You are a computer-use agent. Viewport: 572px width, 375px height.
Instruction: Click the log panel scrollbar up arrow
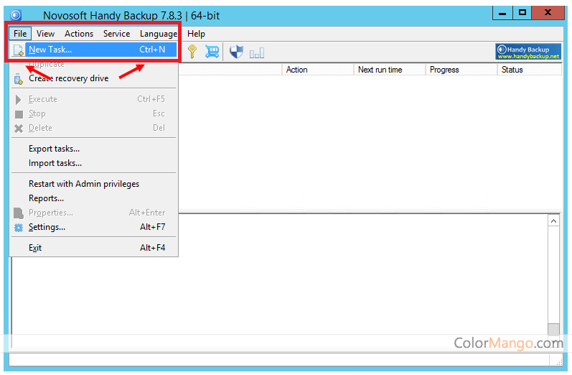(x=553, y=221)
